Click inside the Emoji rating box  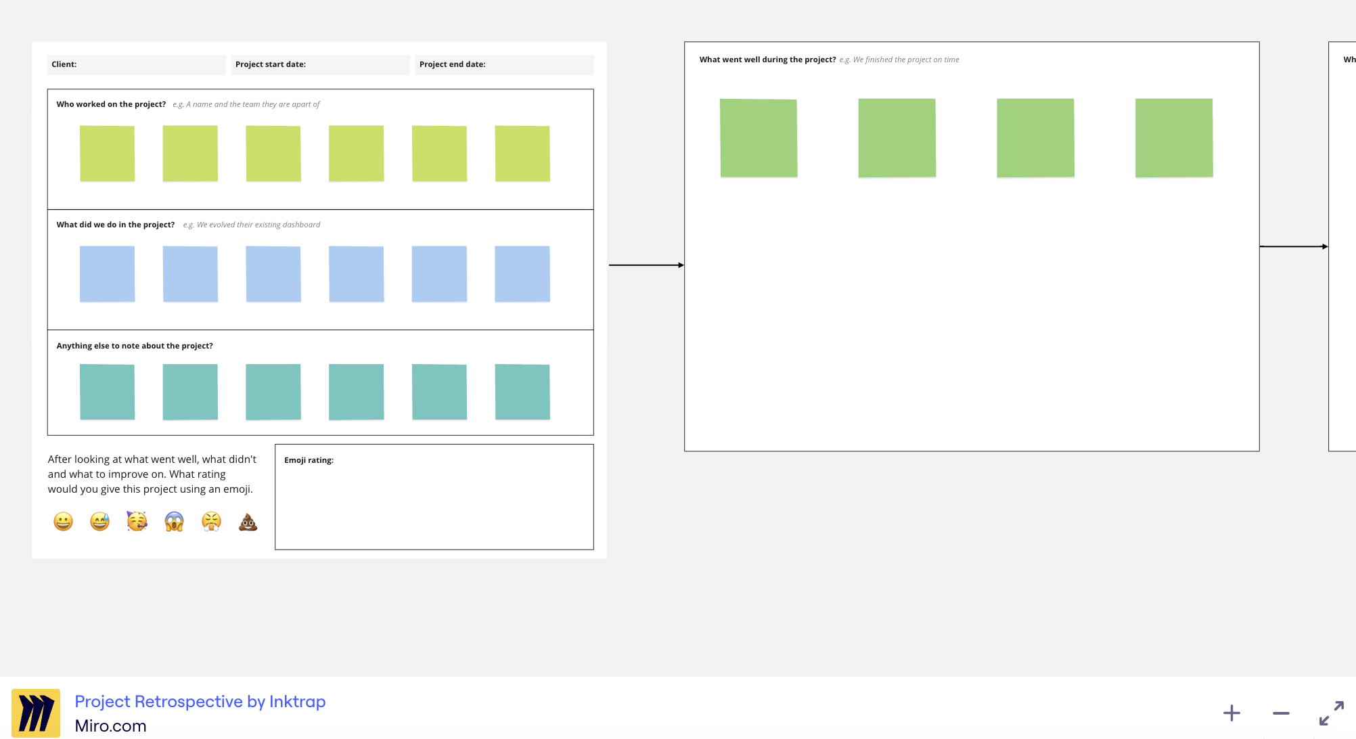click(x=434, y=501)
